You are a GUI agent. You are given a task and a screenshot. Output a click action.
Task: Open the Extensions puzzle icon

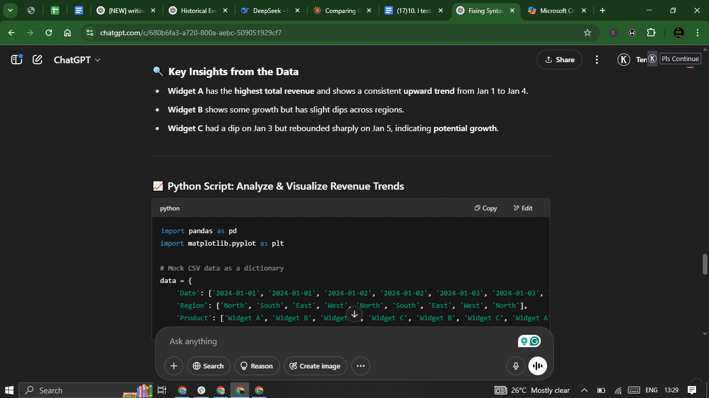(x=651, y=33)
